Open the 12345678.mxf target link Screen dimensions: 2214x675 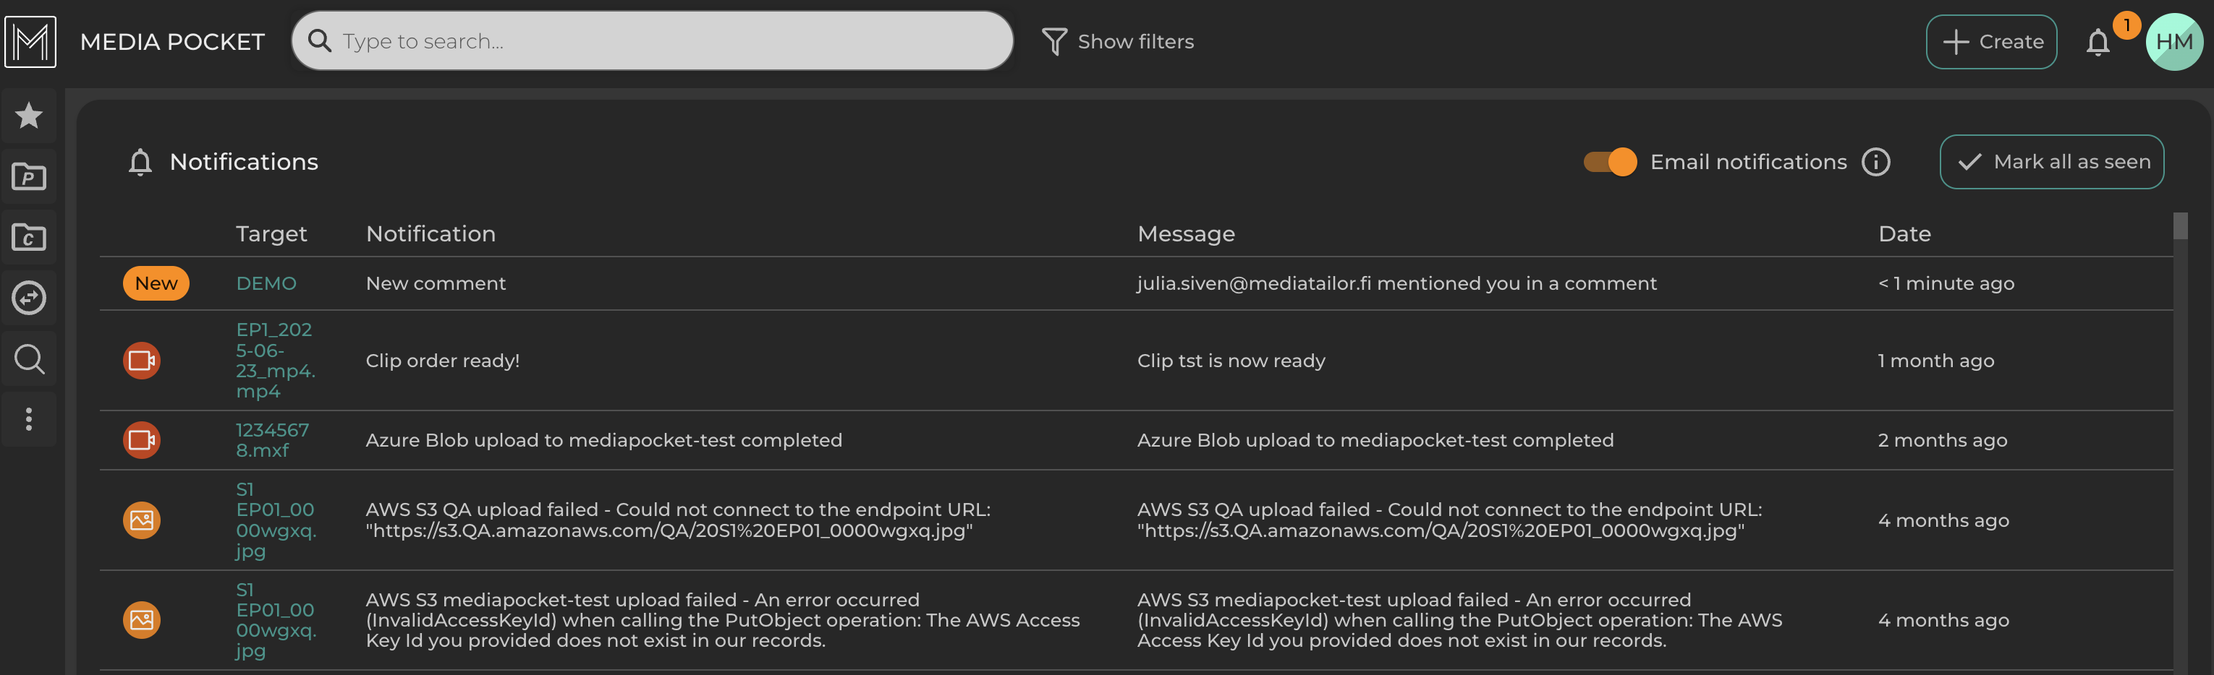tap(271, 439)
